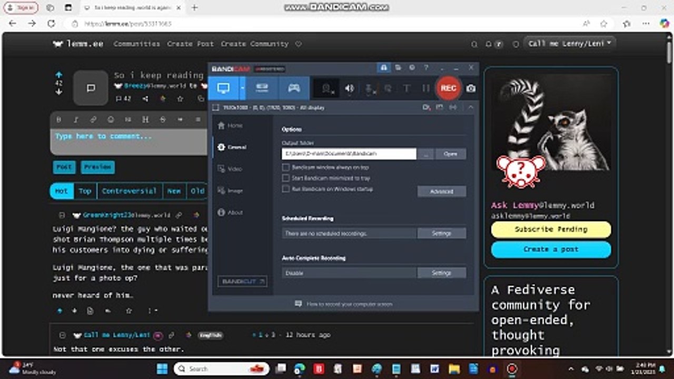Select game recording mode gamepad icon
This screenshot has width=674, height=379.
[294, 88]
